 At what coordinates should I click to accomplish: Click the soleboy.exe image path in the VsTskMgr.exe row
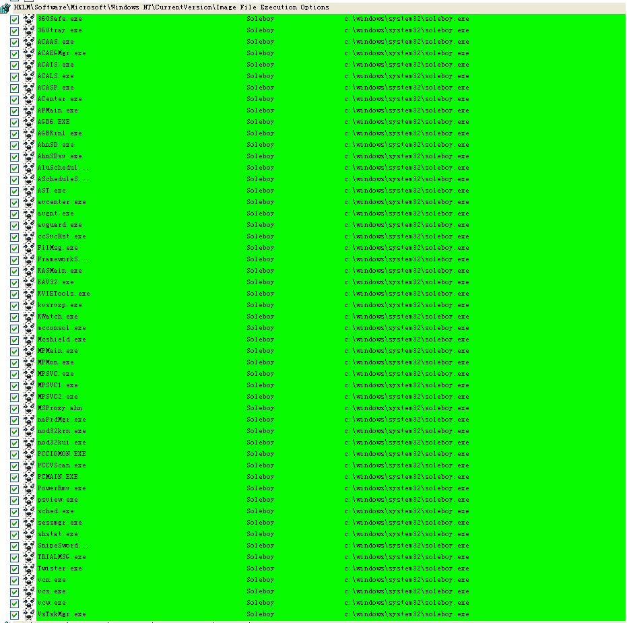coord(407,614)
